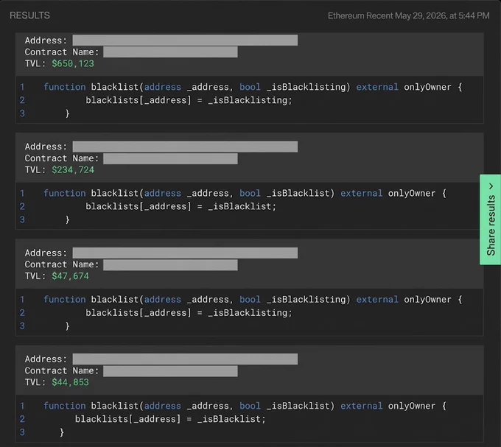501x447 pixels.
Task: Click function signature line in $44,853 result
Action: tap(245, 406)
